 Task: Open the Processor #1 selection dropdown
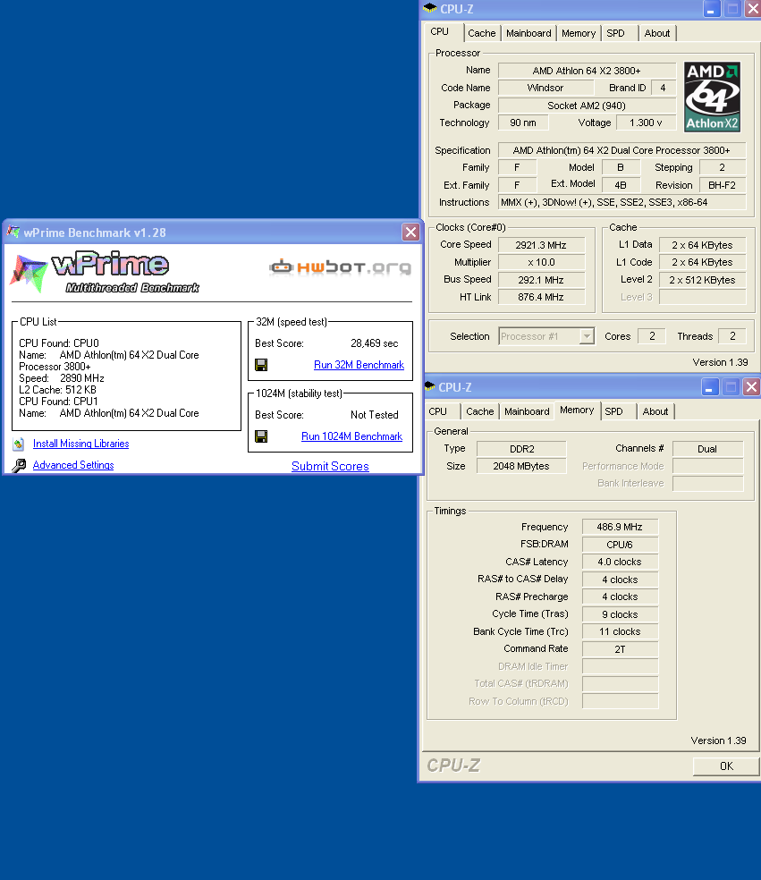[587, 336]
